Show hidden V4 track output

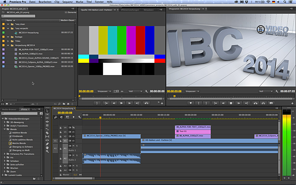coord(74,127)
